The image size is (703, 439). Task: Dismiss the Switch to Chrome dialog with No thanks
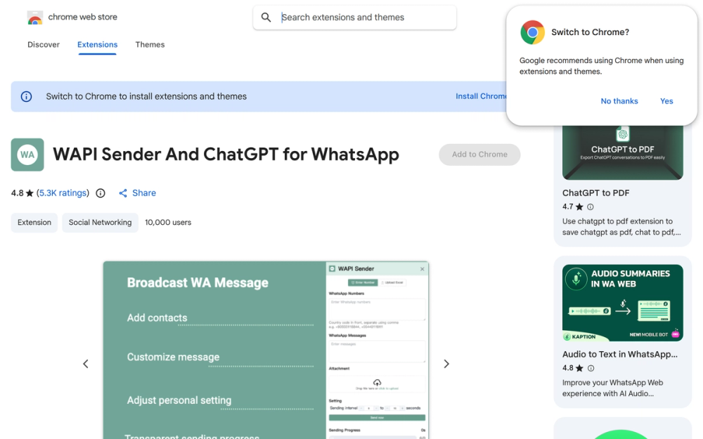coord(619,100)
